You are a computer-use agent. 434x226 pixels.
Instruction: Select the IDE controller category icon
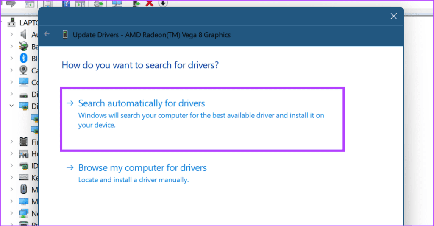click(x=24, y=166)
